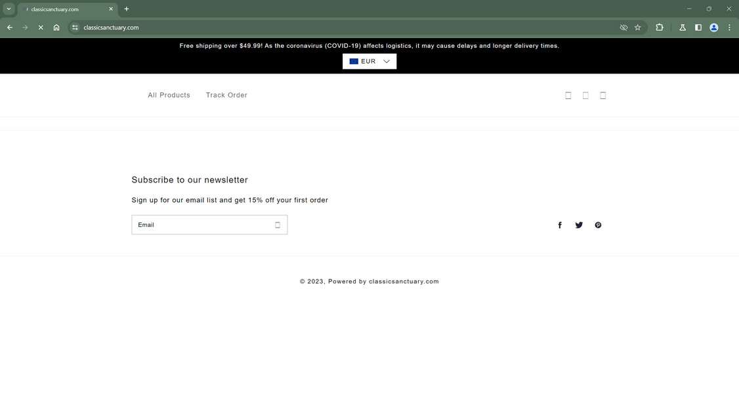
Task: Open the Chrome three-dot menu
Action: click(x=729, y=28)
